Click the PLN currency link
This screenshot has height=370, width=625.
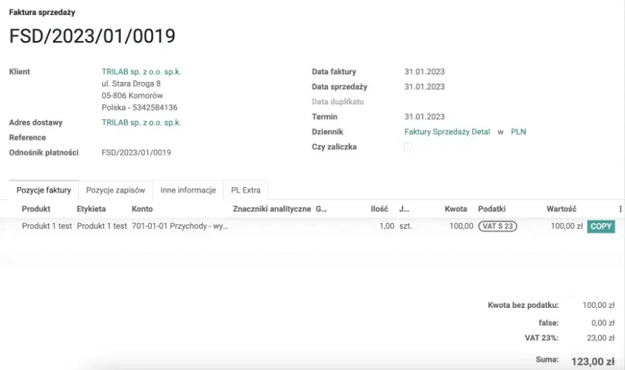pos(518,132)
